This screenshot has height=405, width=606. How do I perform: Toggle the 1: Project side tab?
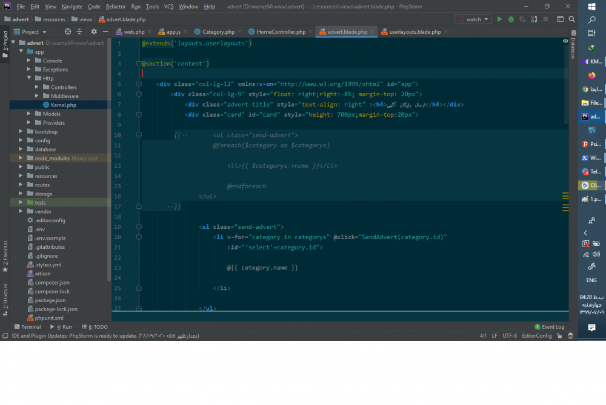tap(5, 44)
